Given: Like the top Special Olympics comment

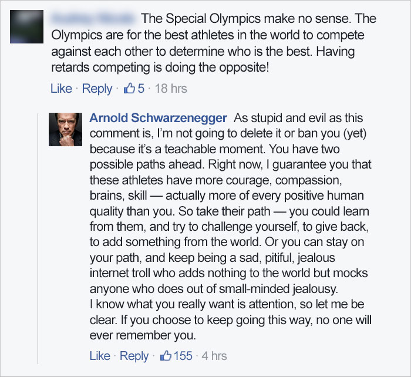Looking at the screenshot, I should (61, 89).
